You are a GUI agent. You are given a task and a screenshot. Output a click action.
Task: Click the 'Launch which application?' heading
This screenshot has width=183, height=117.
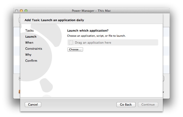point(88,31)
